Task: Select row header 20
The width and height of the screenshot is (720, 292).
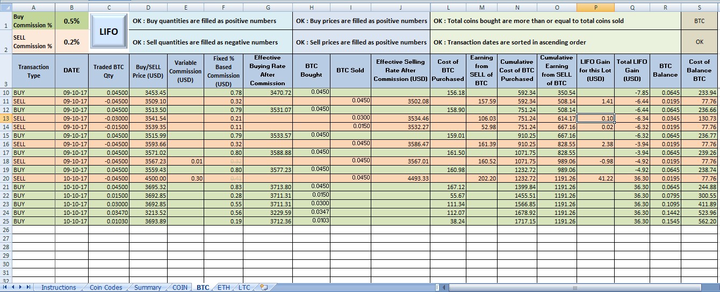Action: click(x=5, y=178)
